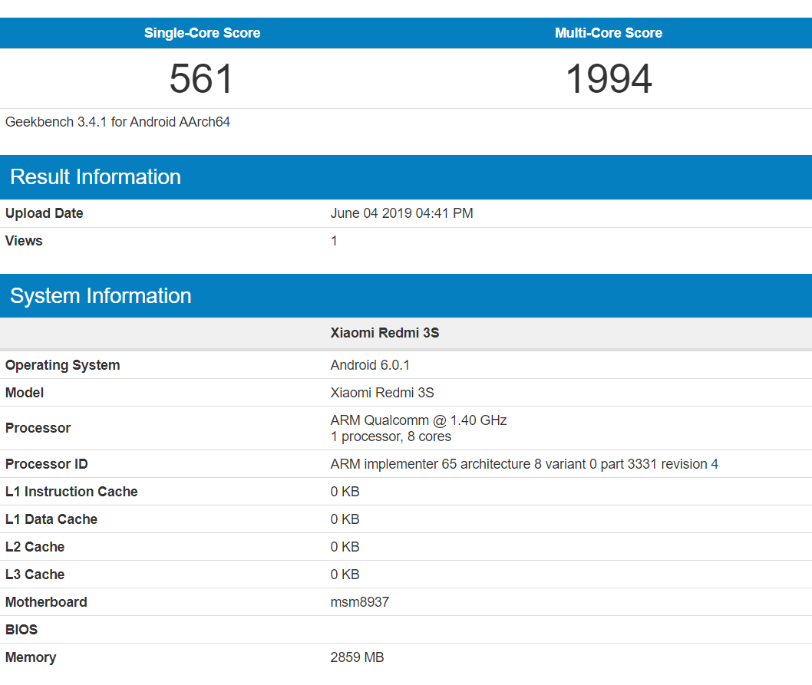This screenshot has width=812, height=685.
Task: Click the Memory row label
Action: pyautogui.click(x=31, y=657)
